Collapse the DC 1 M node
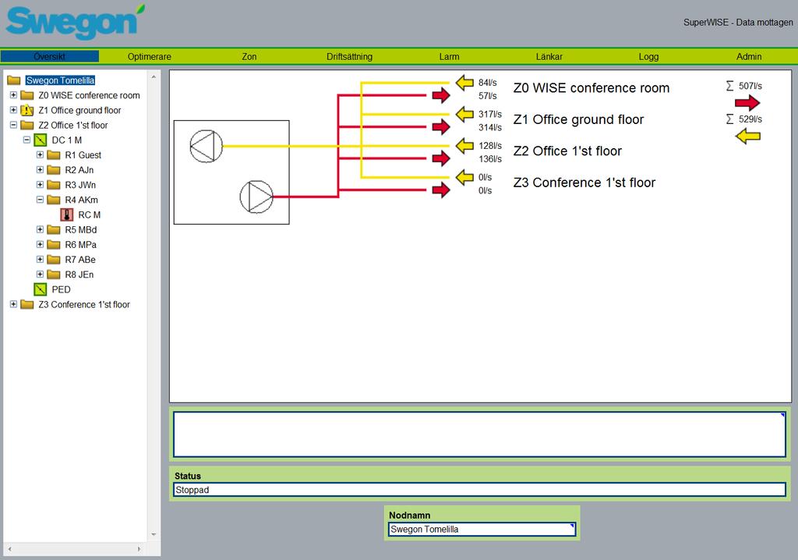Viewport: 798px width, 560px height. pyautogui.click(x=27, y=140)
